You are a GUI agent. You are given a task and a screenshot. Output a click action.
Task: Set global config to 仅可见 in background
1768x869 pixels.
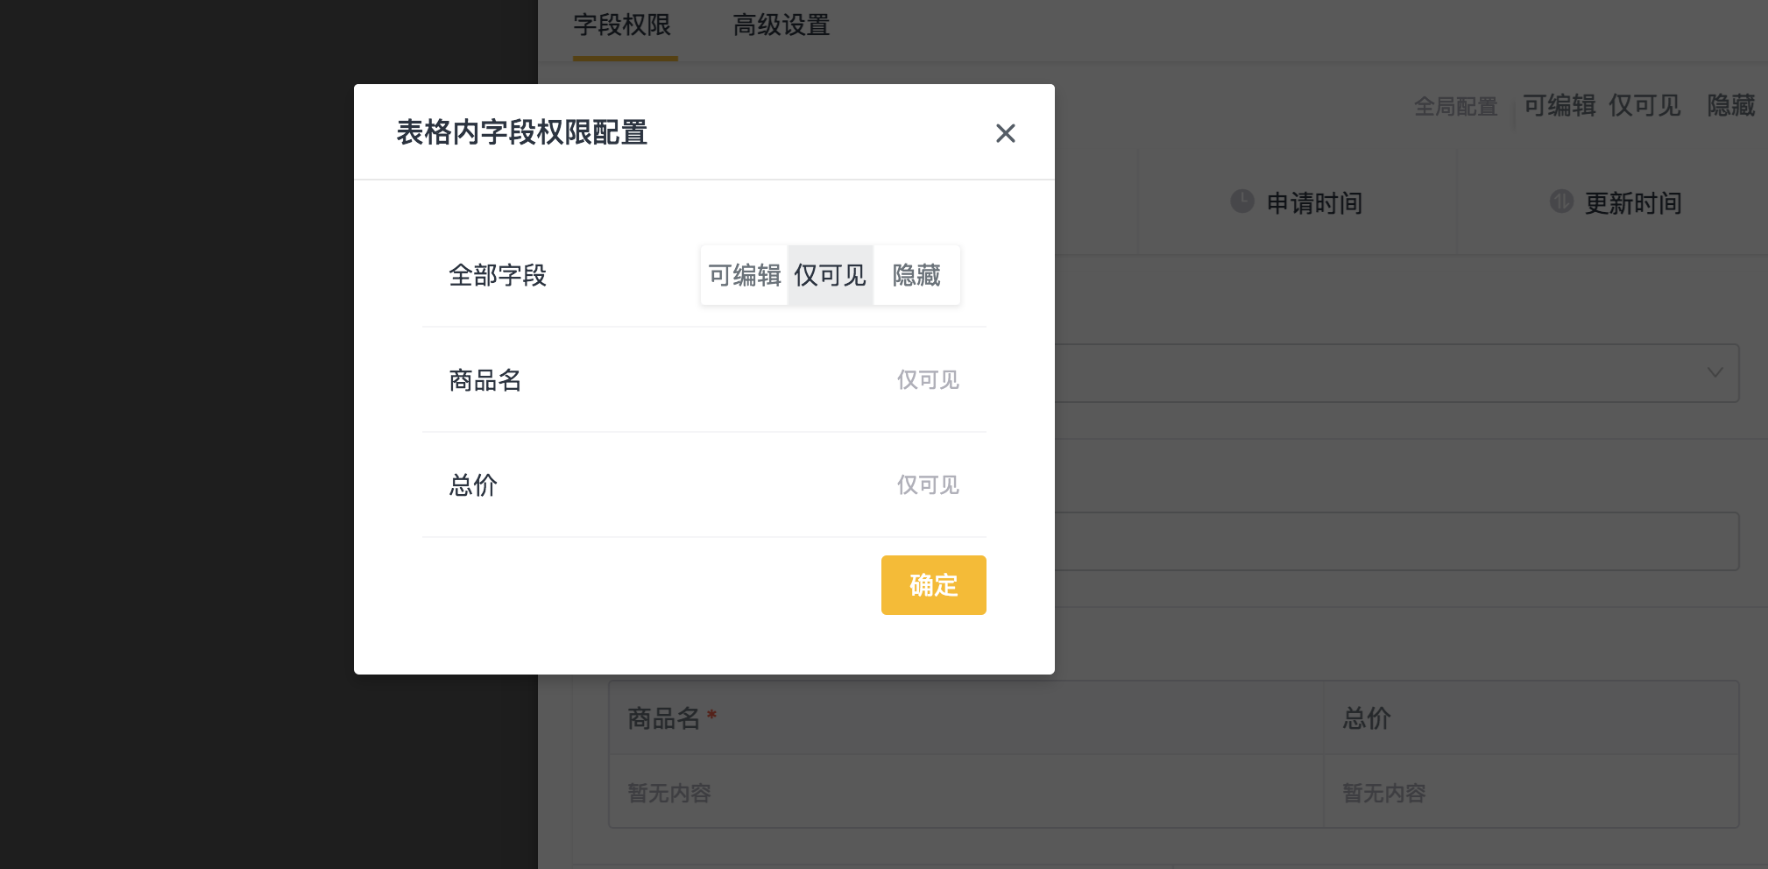tap(1644, 106)
